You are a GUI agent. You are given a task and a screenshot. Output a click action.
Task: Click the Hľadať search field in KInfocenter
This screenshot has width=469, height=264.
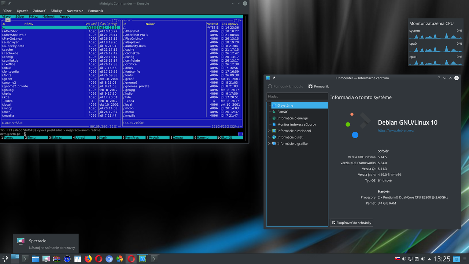[x=297, y=96]
